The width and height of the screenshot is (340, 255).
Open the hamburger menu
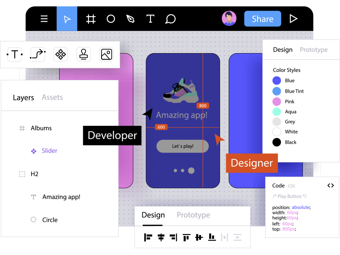tap(44, 19)
